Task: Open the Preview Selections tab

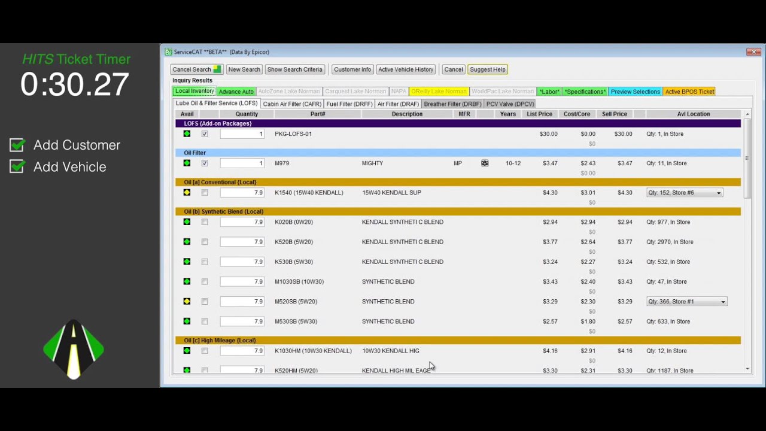Action: [x=636, y=92]
